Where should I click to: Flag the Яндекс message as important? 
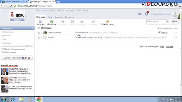click(x=42, y=37)
